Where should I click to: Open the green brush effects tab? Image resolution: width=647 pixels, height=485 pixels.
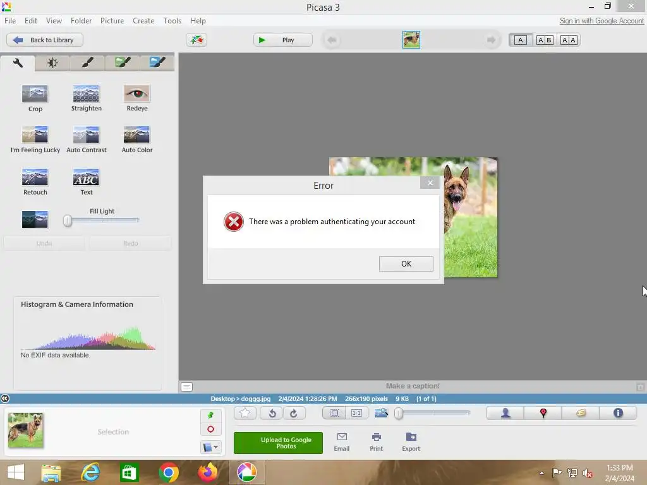123,63
